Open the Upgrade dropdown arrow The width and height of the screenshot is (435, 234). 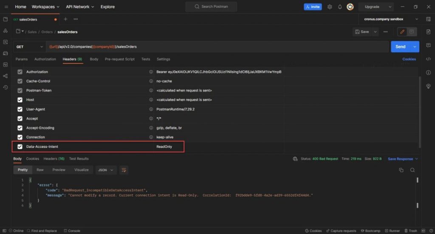pyautogui.click(x=390, y=7)
